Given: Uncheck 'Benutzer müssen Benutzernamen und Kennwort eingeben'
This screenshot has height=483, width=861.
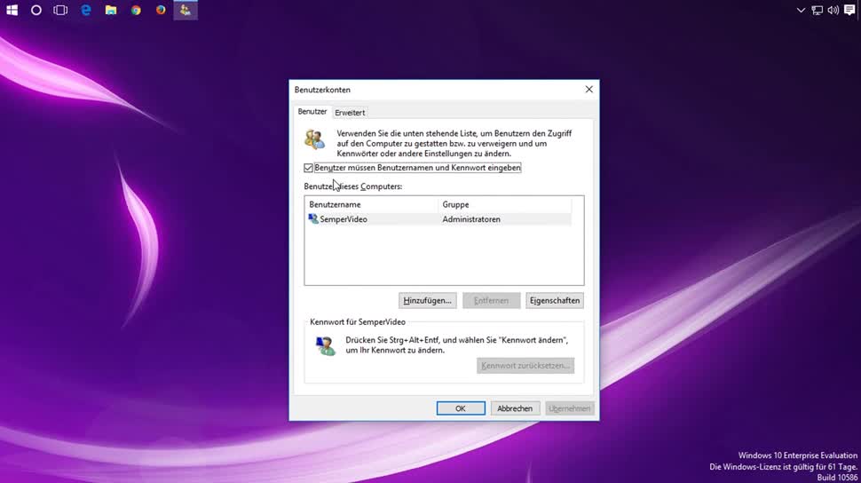Looking at the screenshot, I should pos(308,168).
